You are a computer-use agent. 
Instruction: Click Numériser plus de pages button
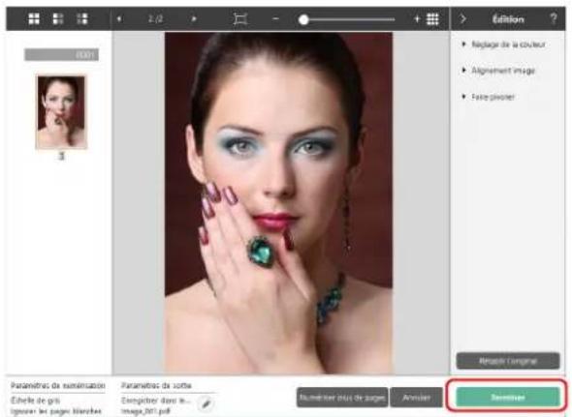pos(342,398)
